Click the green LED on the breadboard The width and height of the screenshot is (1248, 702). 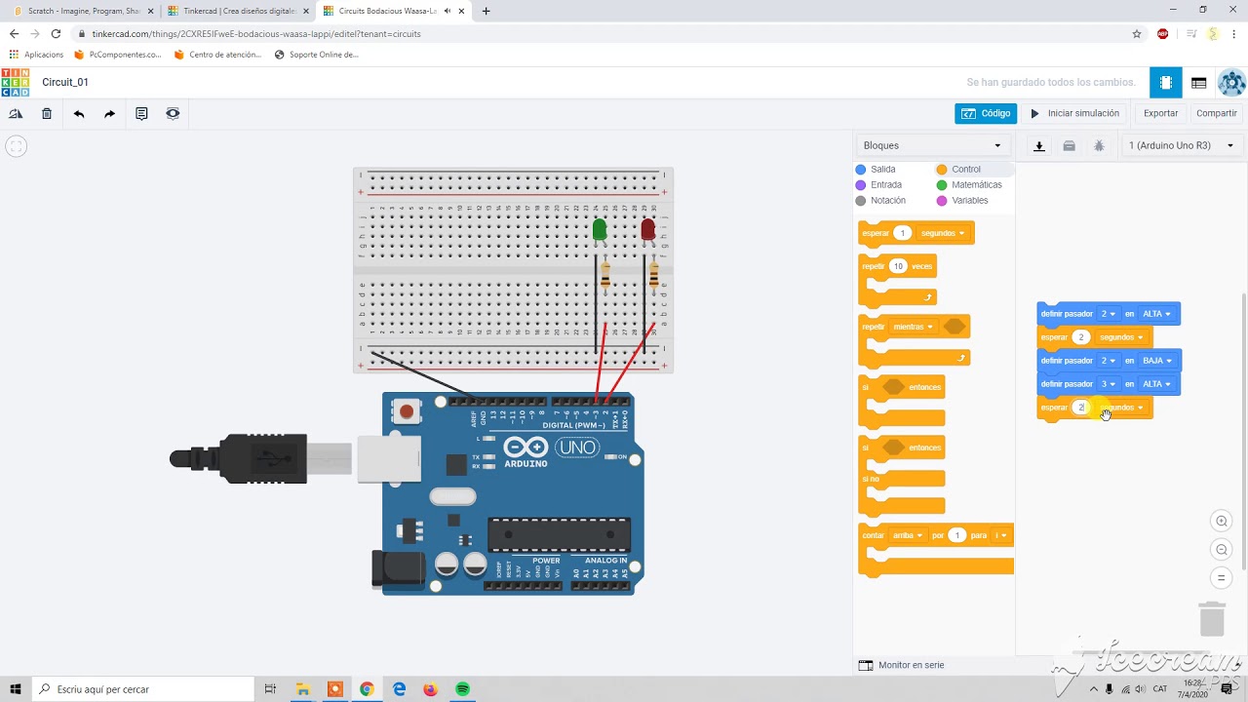coord(600,230)
